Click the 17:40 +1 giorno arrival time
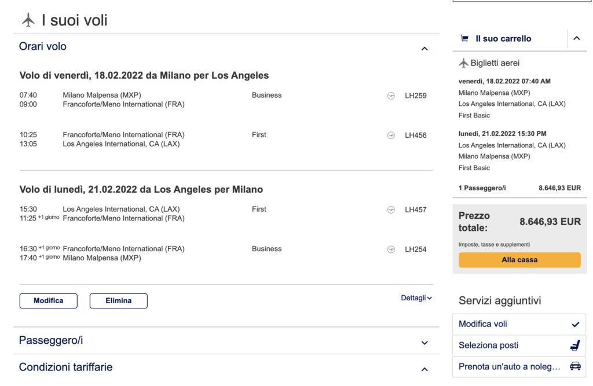The height and width of the screenshot is (386, 593). click(40, 258)
